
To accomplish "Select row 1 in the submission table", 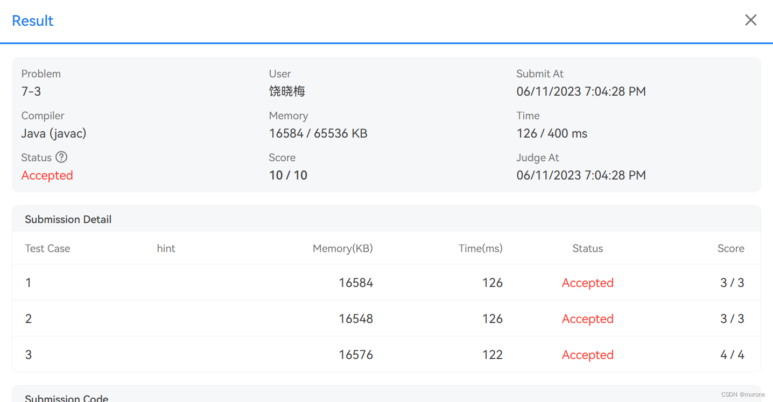I will tap(215, 283).
